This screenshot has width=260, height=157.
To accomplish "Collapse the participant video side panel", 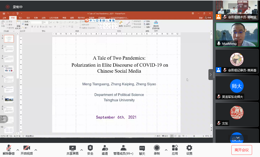I will tap(211, 75).
